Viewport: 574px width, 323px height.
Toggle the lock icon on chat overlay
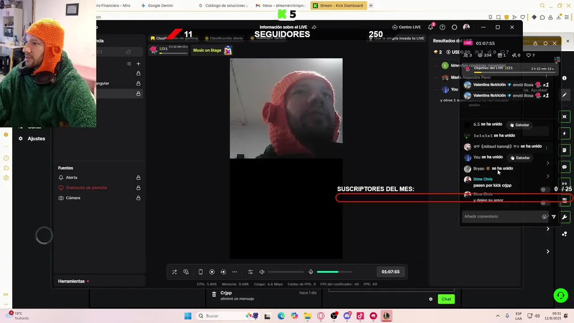pos(535,44)
